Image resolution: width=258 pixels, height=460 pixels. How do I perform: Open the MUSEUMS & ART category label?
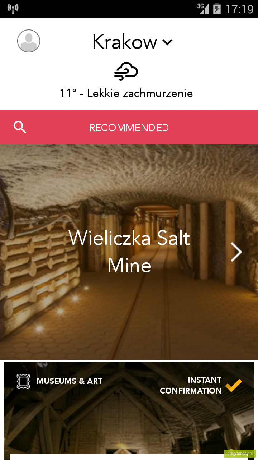70,381
